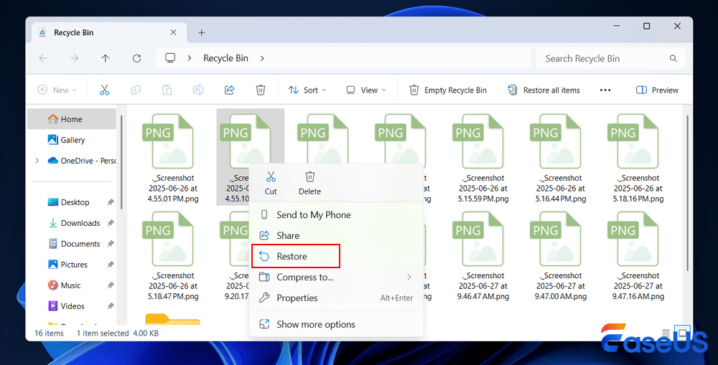Open the View dropdown
This screenshot has height=365, width=718.
[366, 90]
